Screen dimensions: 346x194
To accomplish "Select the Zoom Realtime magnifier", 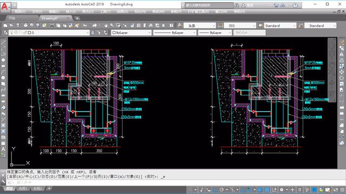I will point(112,25).
